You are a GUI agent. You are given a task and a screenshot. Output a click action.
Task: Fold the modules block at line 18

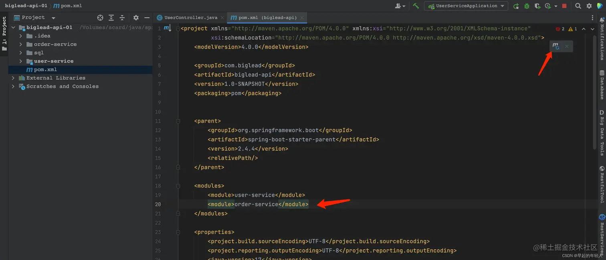point(178,186)
